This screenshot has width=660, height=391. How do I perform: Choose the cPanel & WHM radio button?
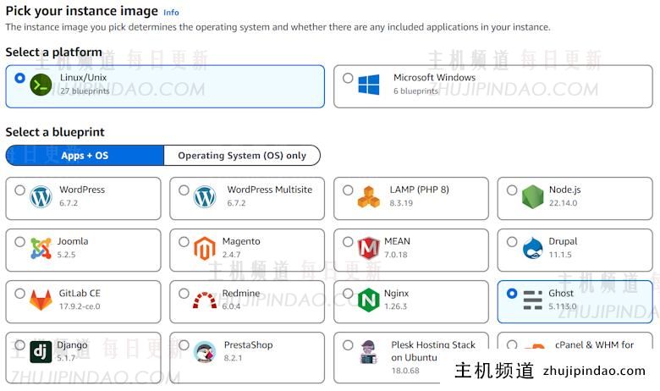pyautogui.click(x=512, y=344)
